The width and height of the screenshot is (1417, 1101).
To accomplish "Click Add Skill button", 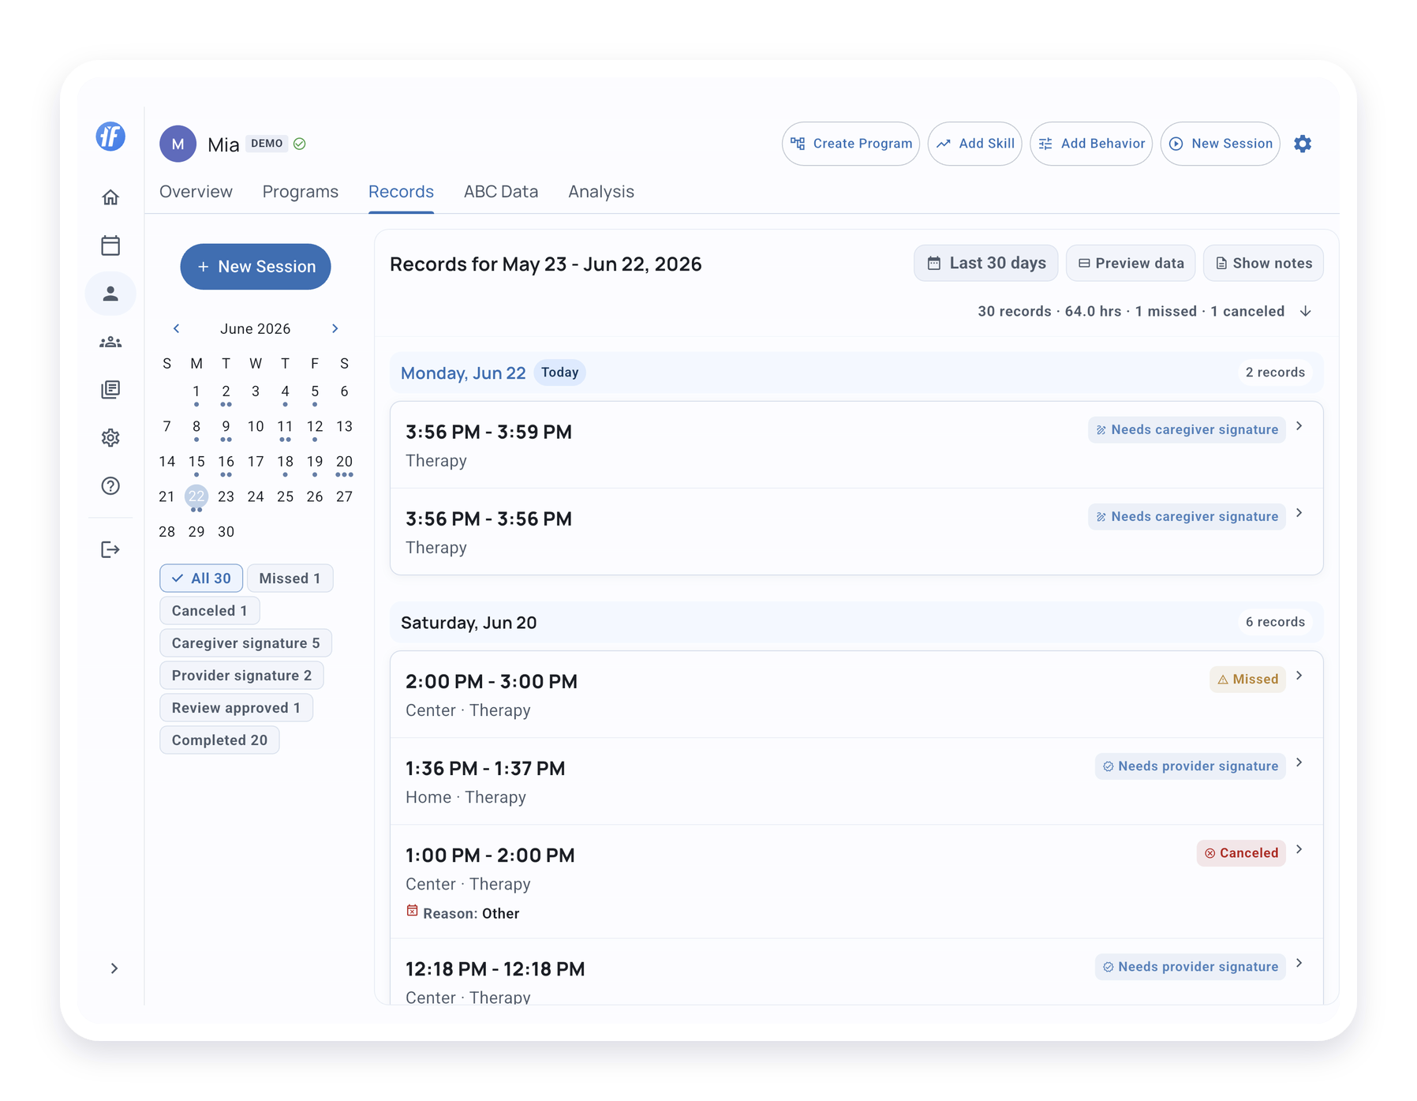I will coord(974,144).
